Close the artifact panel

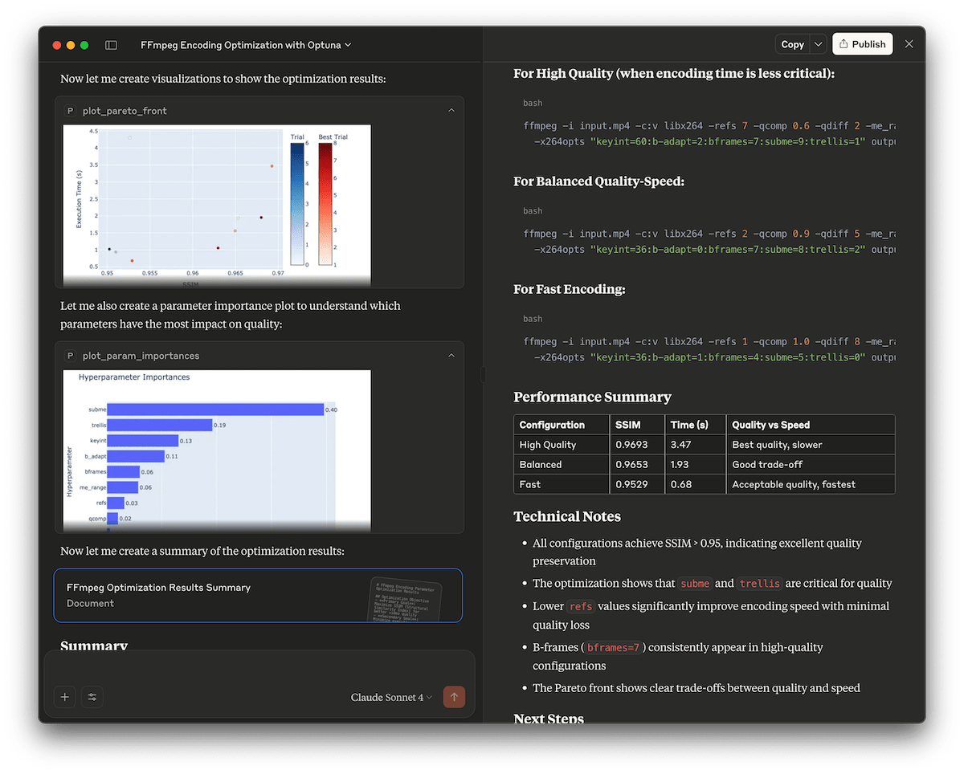pyautogui.click(x=909, y=44)
